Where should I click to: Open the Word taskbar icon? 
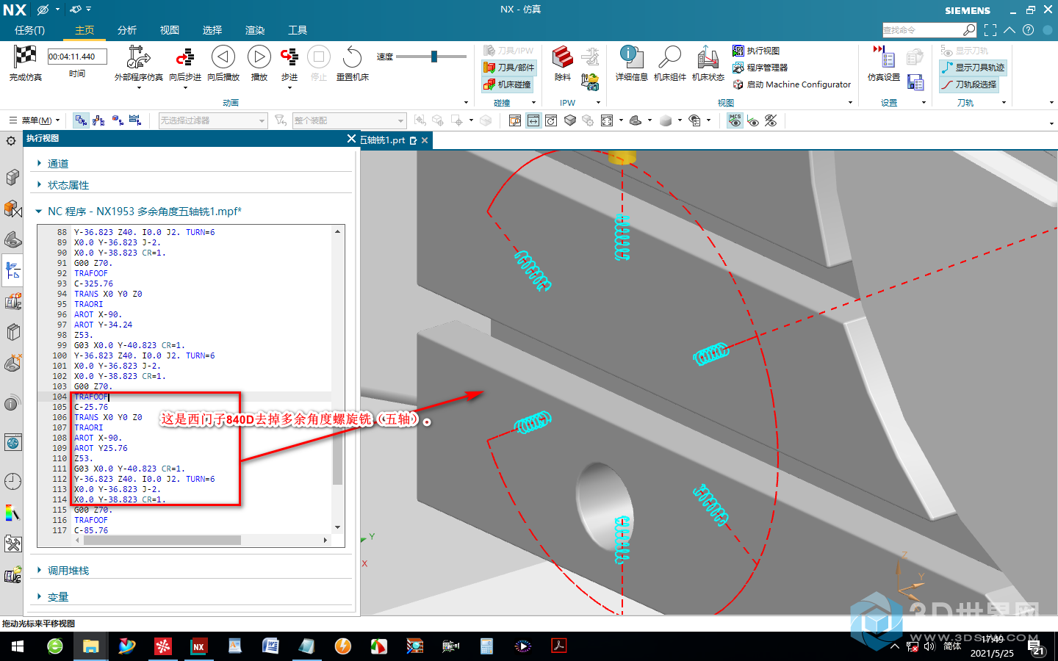tap(270, 646)
